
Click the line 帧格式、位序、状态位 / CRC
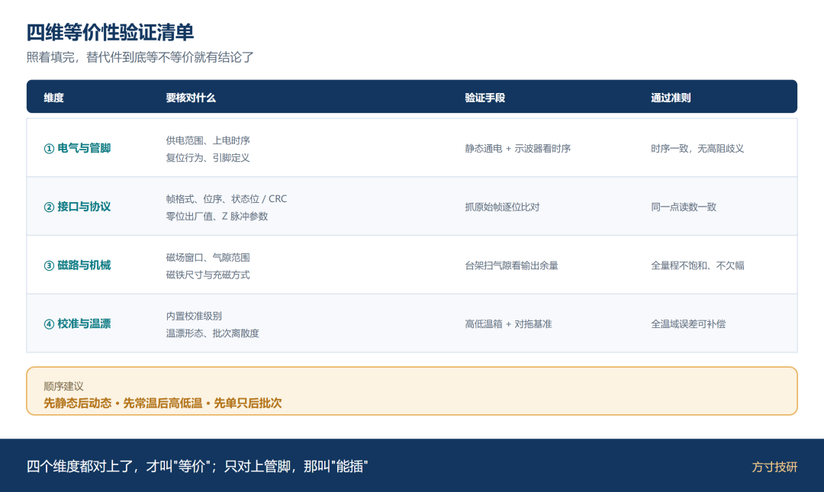coord(227,198)
